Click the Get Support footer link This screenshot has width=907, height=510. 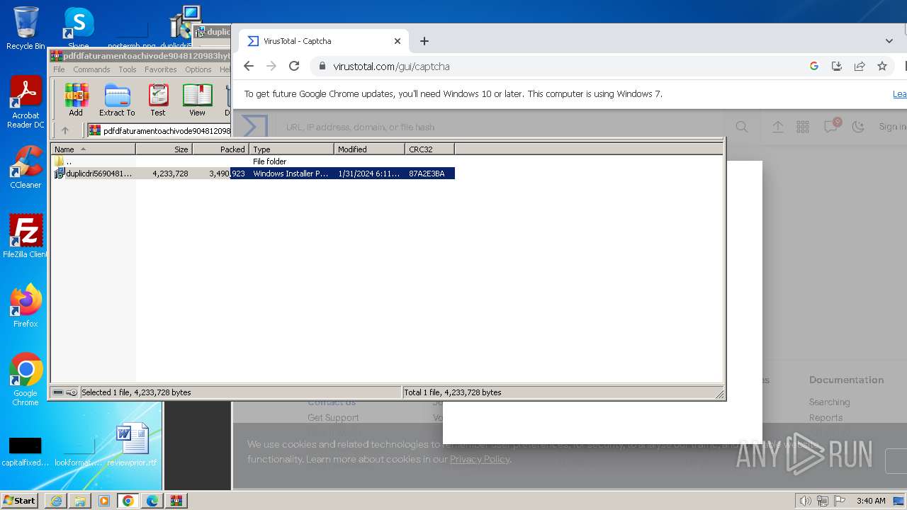pos(333,418)
